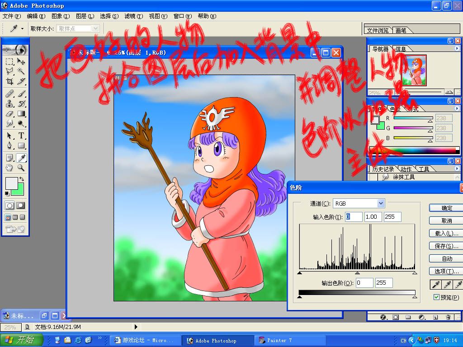Image resolution: width=463 pixels, height=347 pixels.
Task: Click the foreground color swatch in toolbox
Action: [x=11, y=183]
